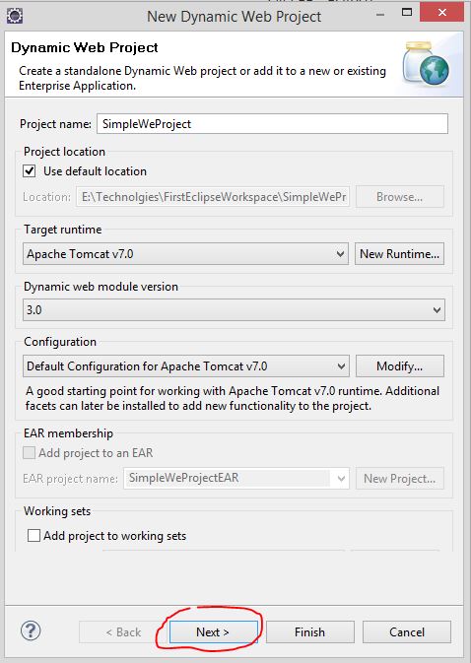
Task: Click Modify... configuration button
Action: 400,365
